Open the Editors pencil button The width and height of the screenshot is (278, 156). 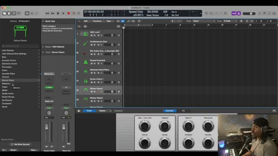point(36,13)
